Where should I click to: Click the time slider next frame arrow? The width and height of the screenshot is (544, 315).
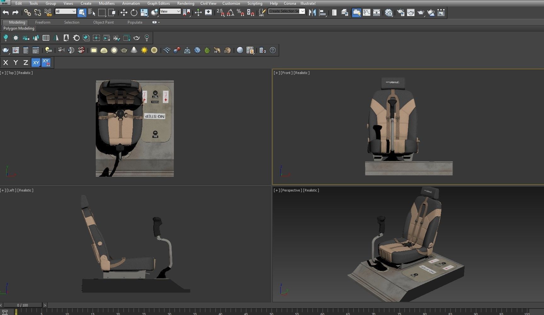tap(45, 305)
